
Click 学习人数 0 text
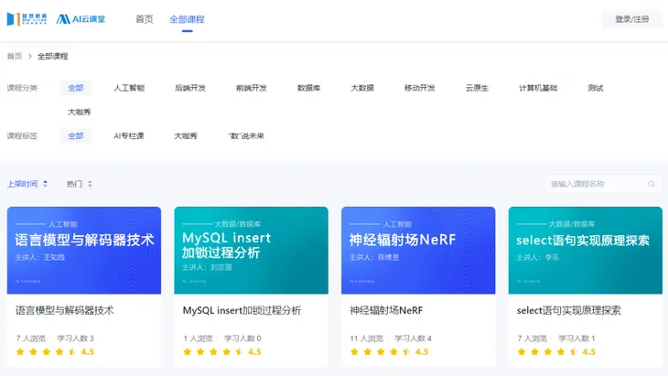click(242, 338)
